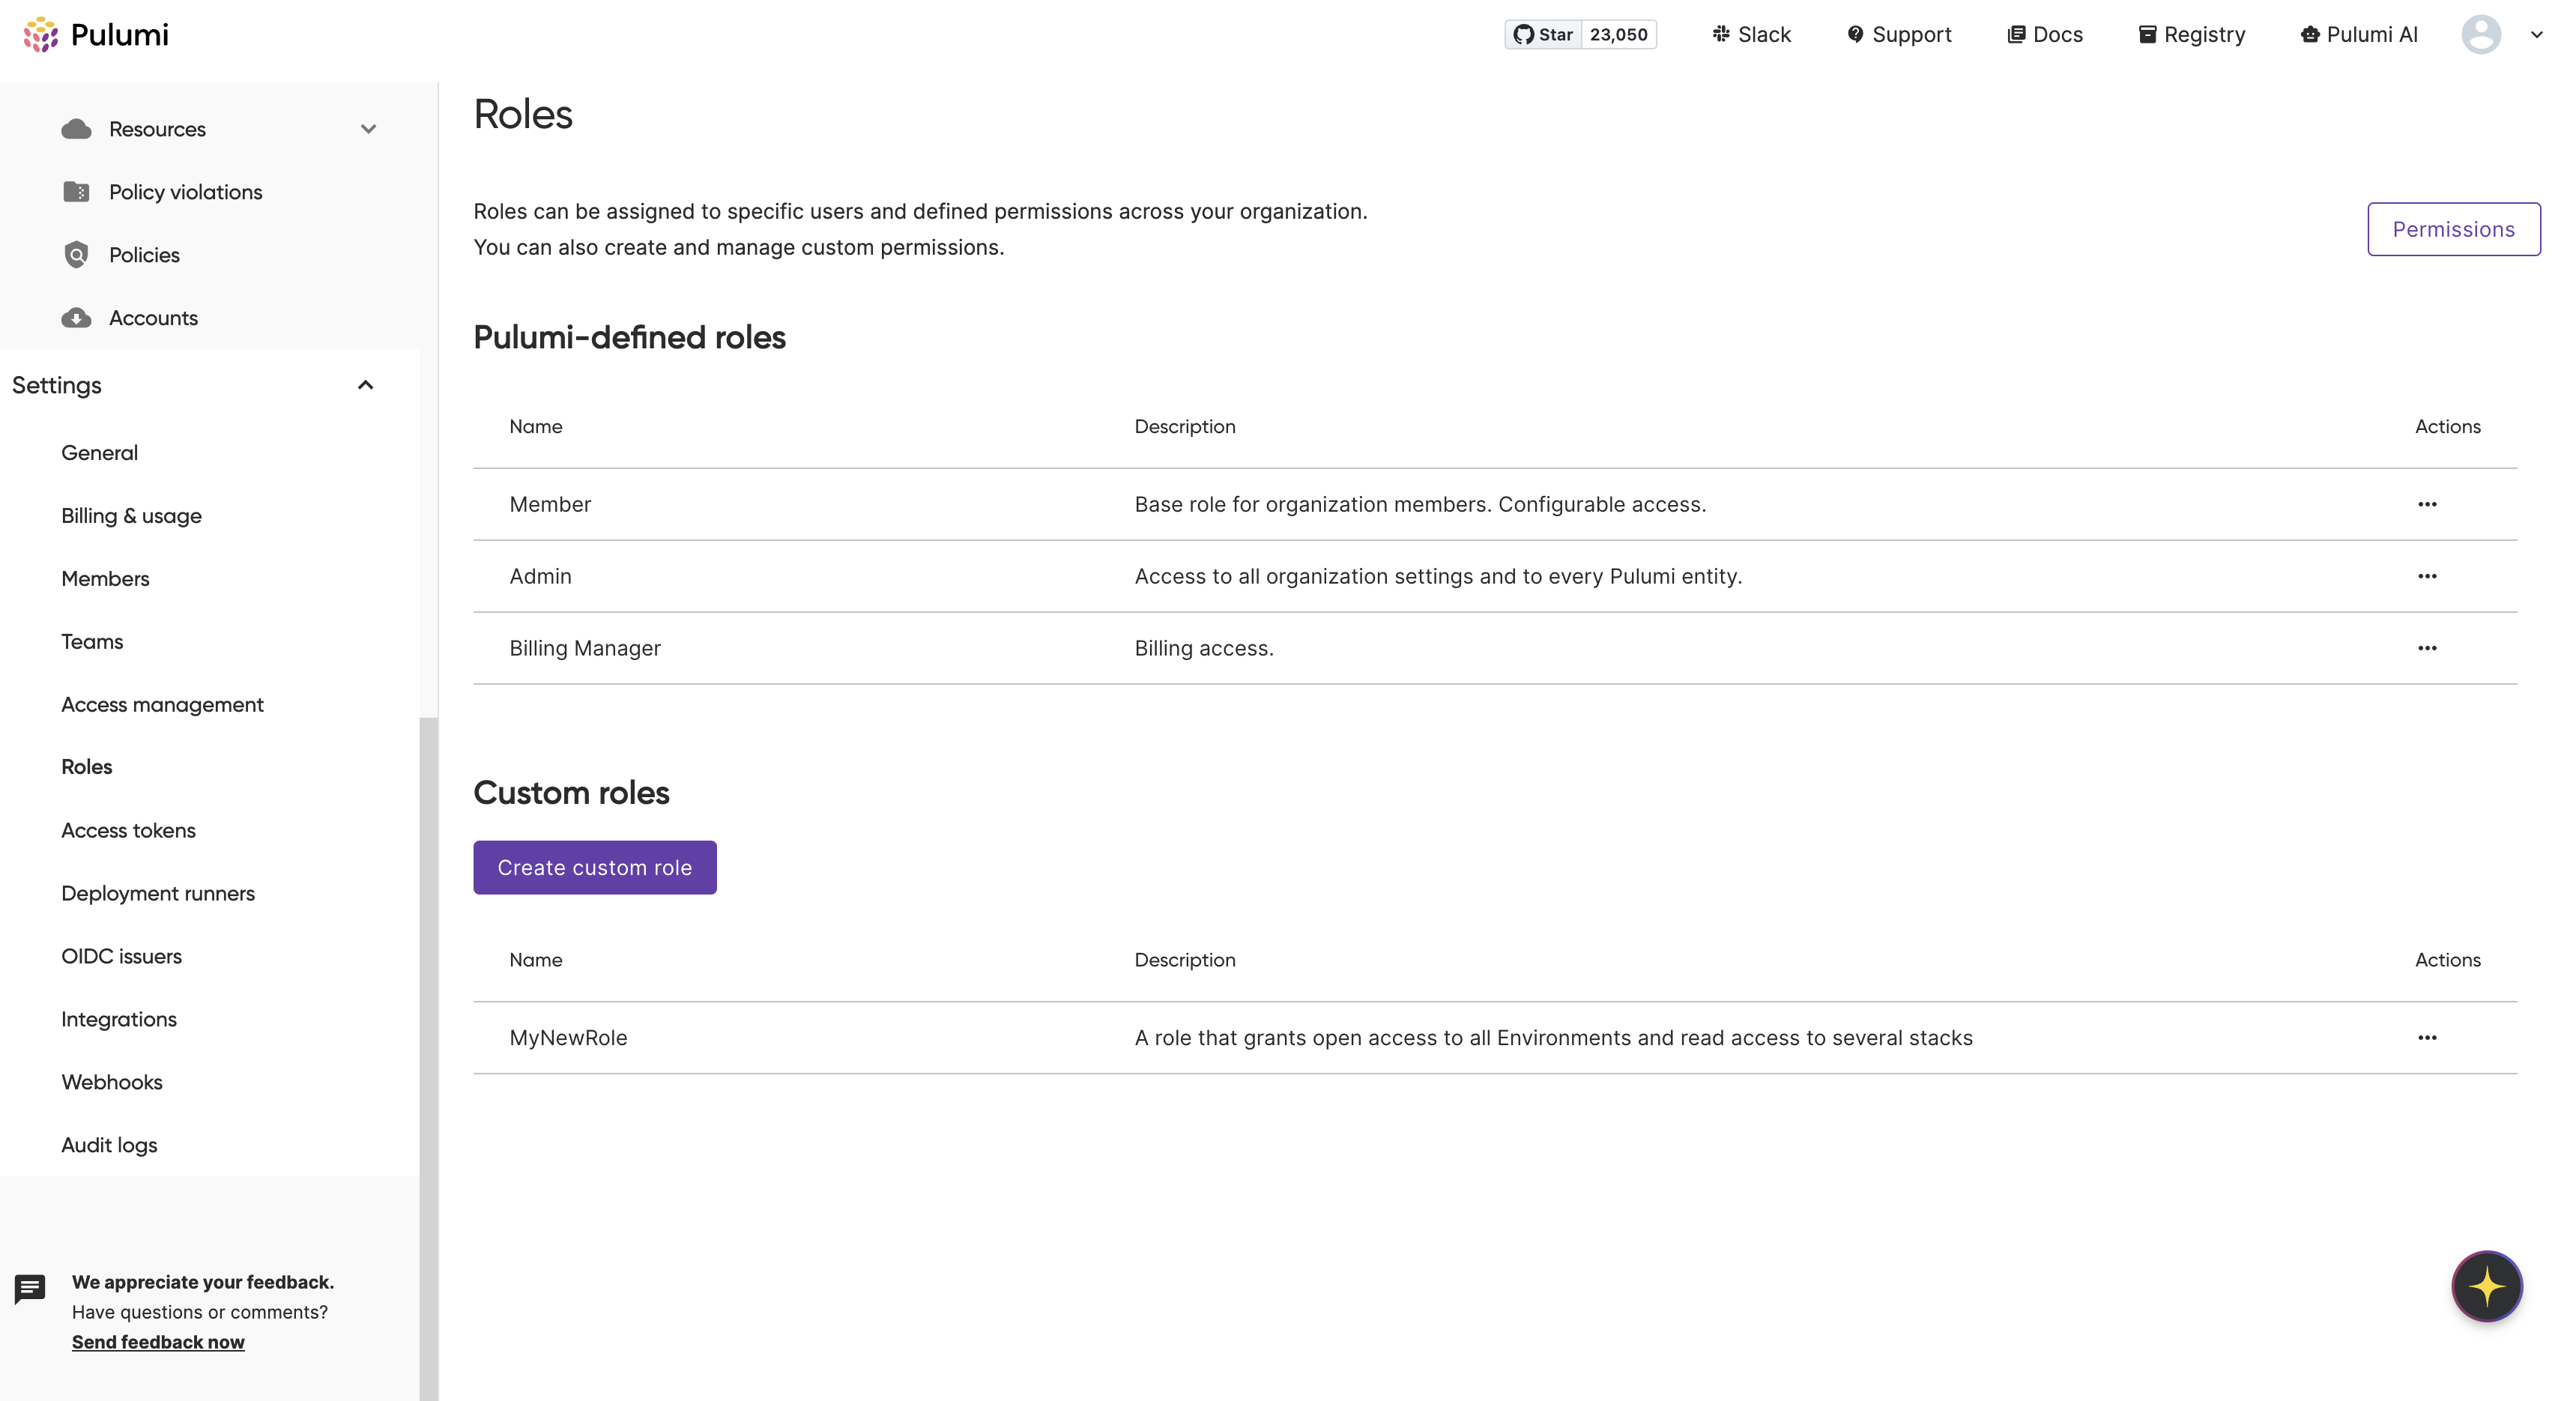2576x1401 pixels.
Task: Click Create custom role button
Action: click(x=594, y=867)
